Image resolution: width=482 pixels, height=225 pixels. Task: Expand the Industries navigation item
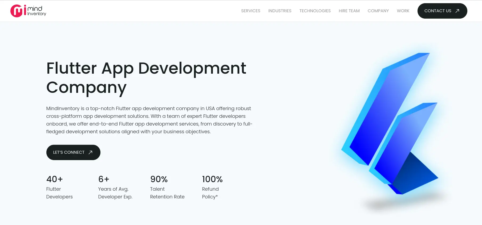click(280, 11)
